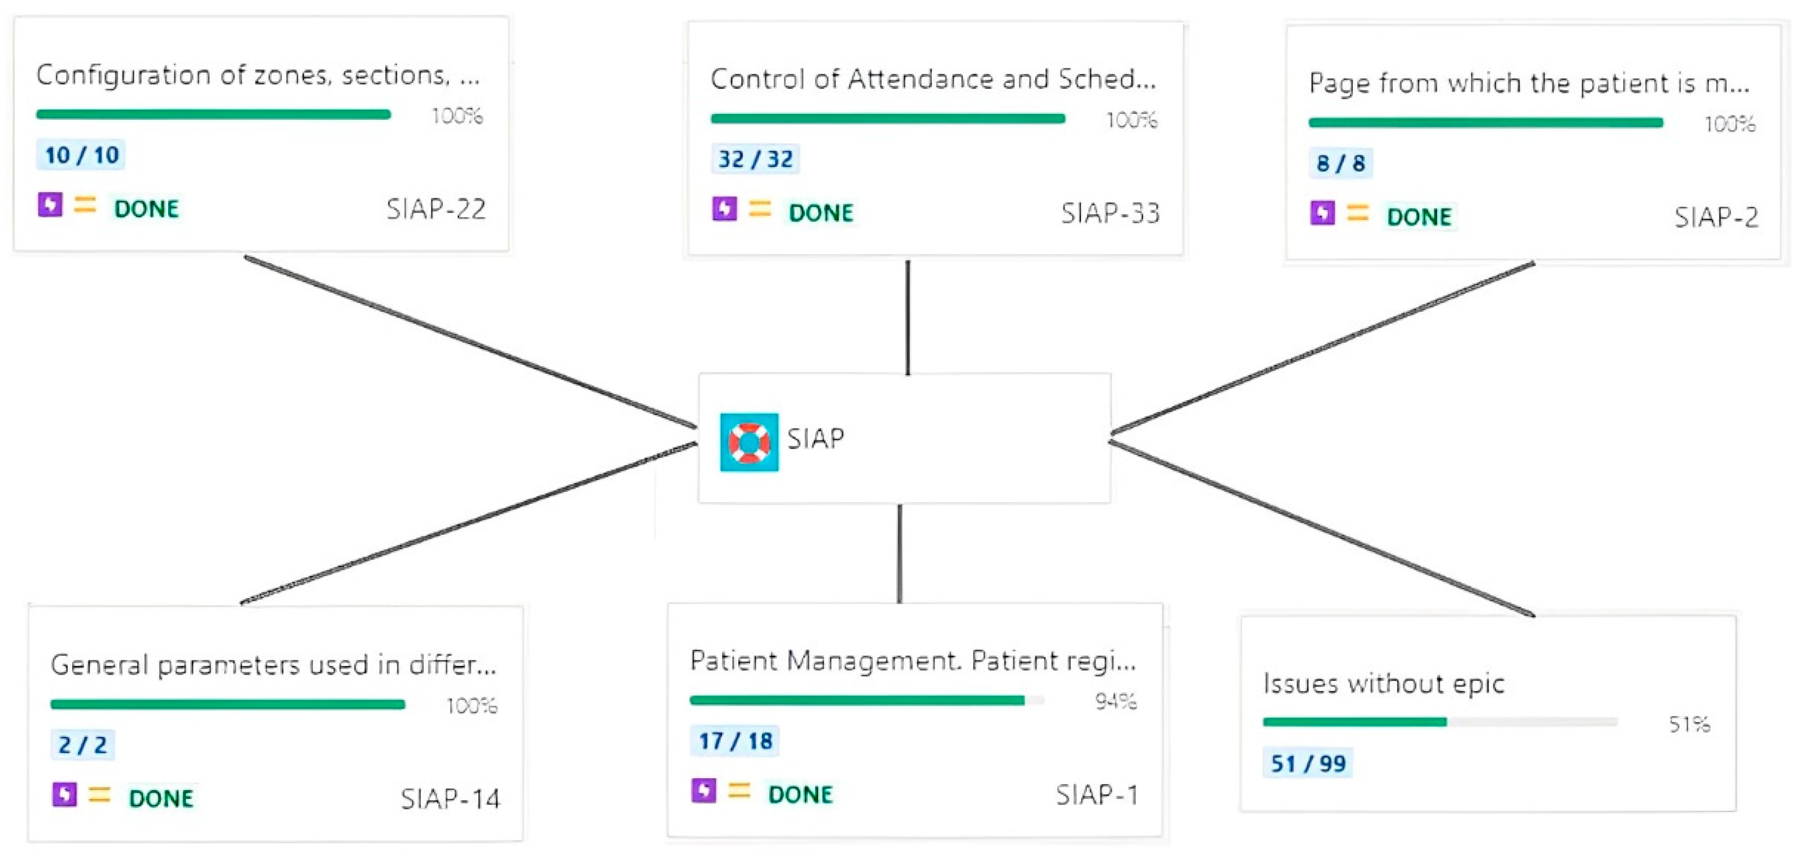1795x860 pixels.
Task: Click the medium priority icon on SIAP-22
Action: click(85, 206)
